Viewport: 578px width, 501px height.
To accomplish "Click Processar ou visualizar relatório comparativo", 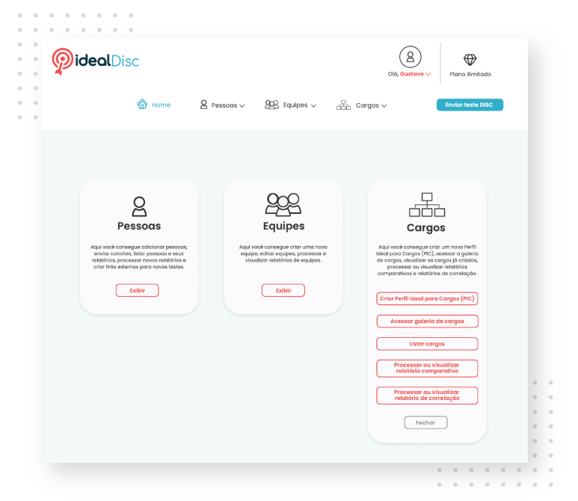I will tap(427, 369).
